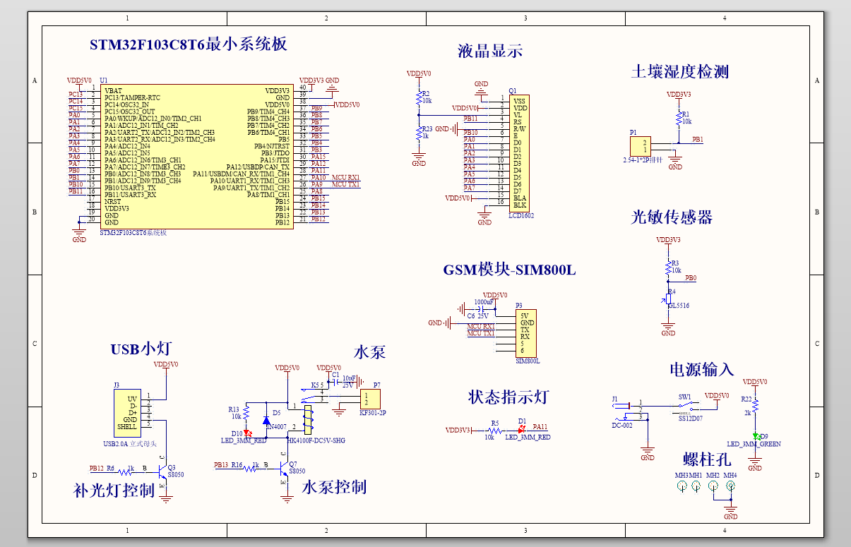Click the '螺柱孔' section heading
This screenshot has width=851, height=547.
708,459
